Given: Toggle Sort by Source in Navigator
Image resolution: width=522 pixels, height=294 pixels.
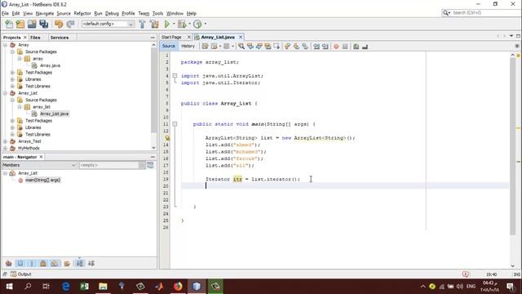Looking at the screenshot, I should pyautogui.click(x=91, y=263).
